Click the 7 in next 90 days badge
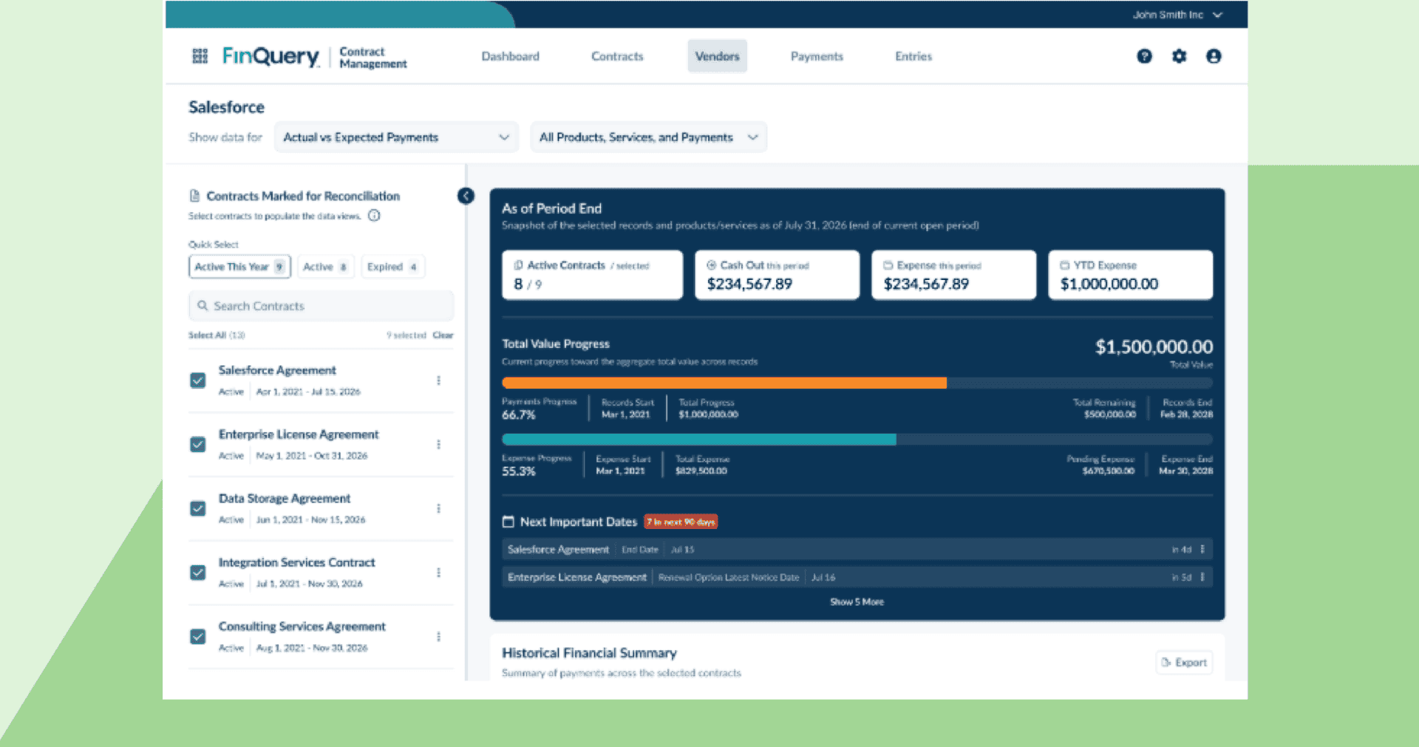Viewport: 1419px width, 747px height. click(x=681, y=522)
